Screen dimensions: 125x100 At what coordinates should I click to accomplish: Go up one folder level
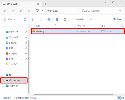[x=20, y=11]
